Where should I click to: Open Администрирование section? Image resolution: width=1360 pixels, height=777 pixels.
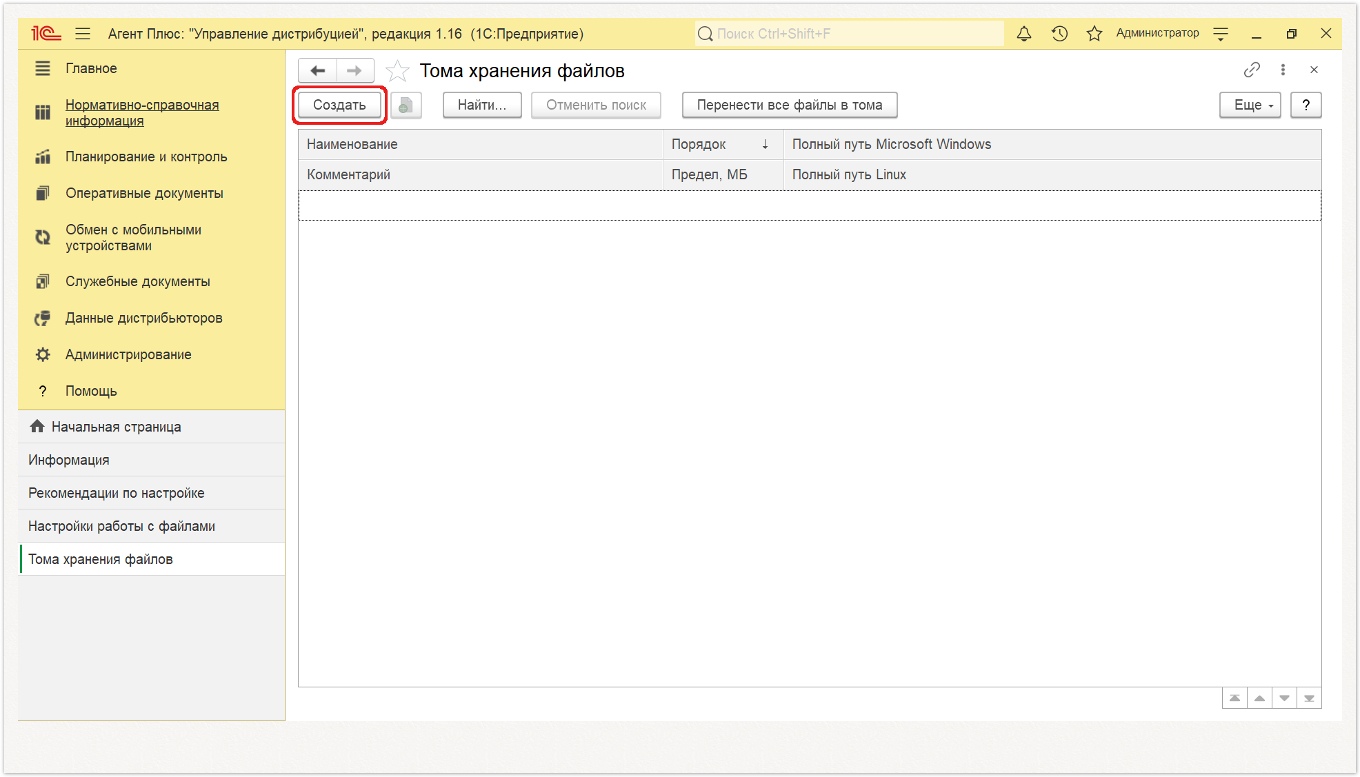[128, 354]
